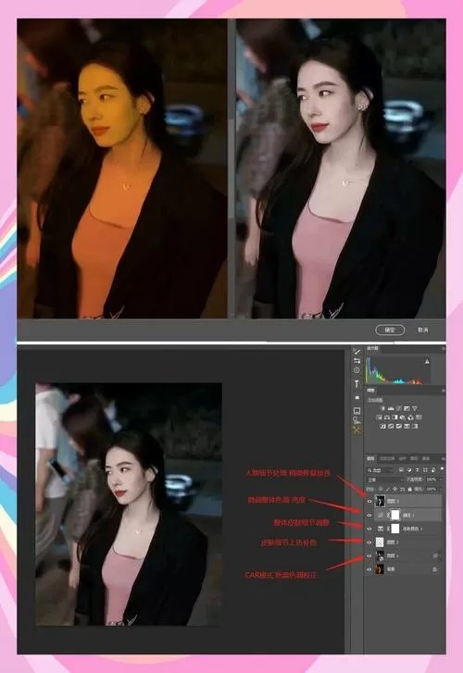
Task: Click the curves adjustment icon on 曲线 1 layer
Action: coord(381,515)
